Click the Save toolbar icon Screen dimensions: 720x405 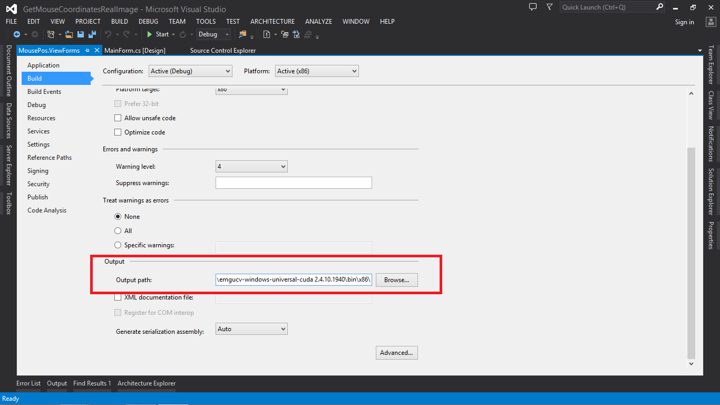click(81, 34)
